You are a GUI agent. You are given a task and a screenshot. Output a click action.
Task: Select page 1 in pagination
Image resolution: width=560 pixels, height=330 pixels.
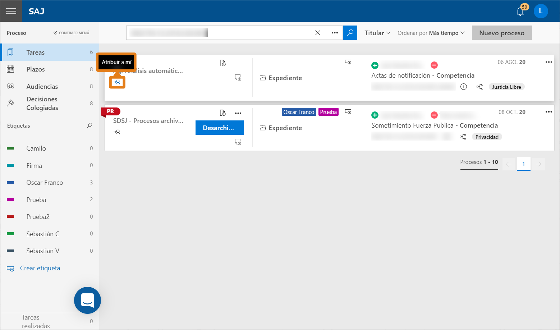pos(524,164)
